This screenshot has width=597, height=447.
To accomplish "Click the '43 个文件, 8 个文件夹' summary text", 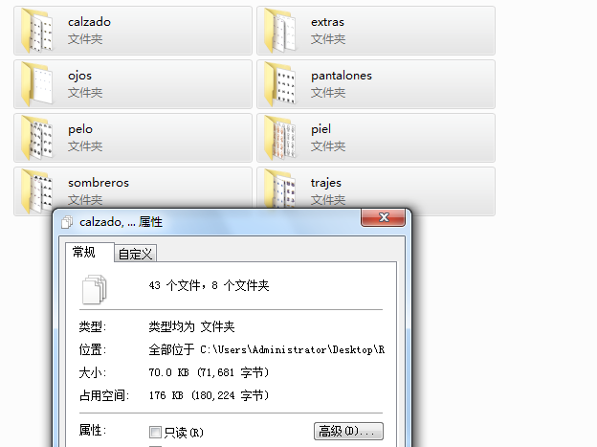I will [x=209, y=285].
